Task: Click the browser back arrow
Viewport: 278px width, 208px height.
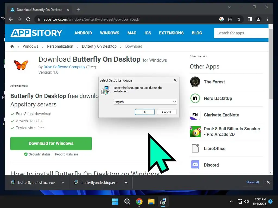Action: [11, 19]
